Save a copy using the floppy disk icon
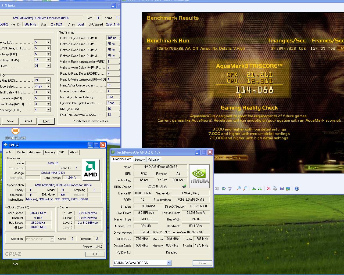 coord(282,189)
